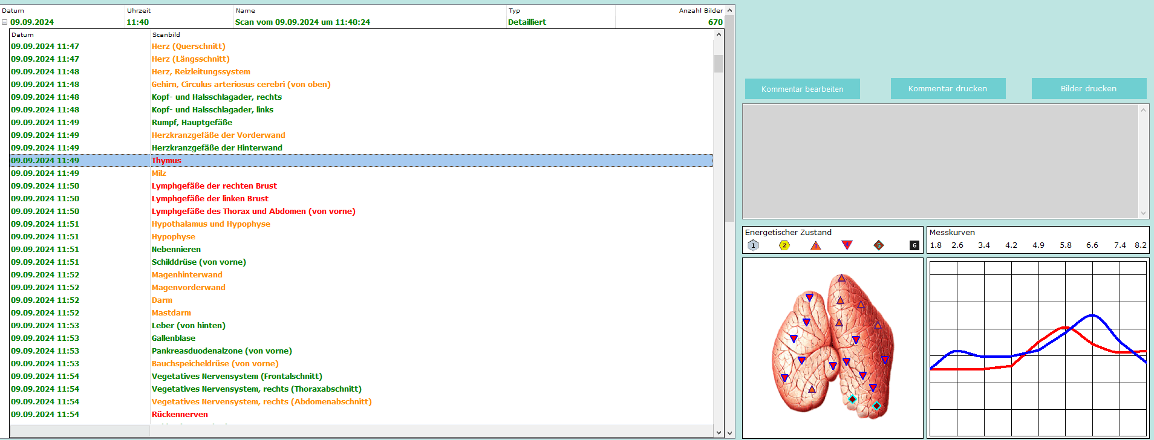Select Herzkranzgefäße der Hinterwand row
Viewport: 1154px width, 440px height.
[362, 147]
